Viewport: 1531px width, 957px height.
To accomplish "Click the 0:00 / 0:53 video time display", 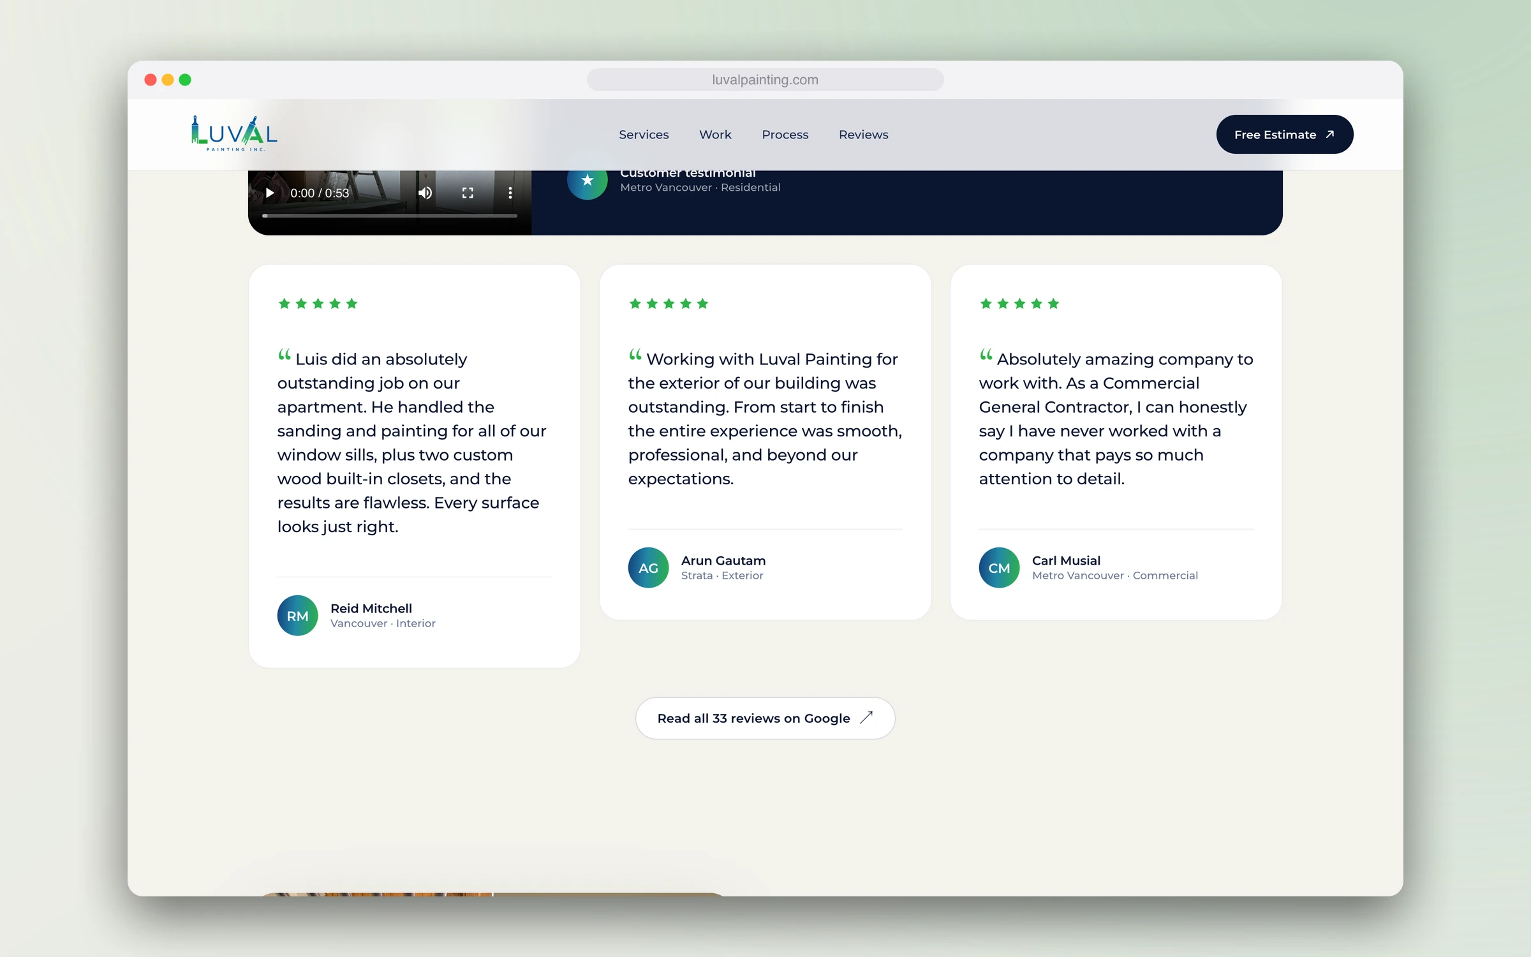I will pyautogui.click(x=320, y=193).
